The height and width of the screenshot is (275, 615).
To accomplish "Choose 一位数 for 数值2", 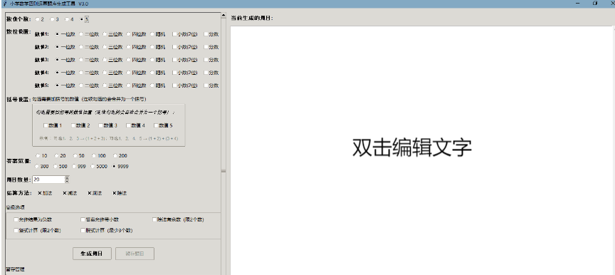I will pyautogui.click(x=57, y=47).
